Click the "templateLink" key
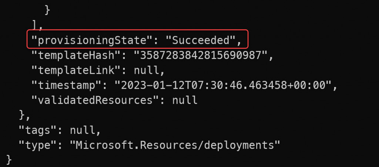379x167 pixels. [x=76, y=70]
